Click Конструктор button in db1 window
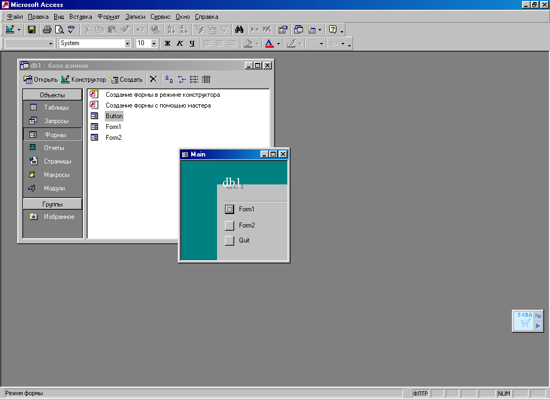This screenshot has width=550, height=400. (x=83, y=80)
